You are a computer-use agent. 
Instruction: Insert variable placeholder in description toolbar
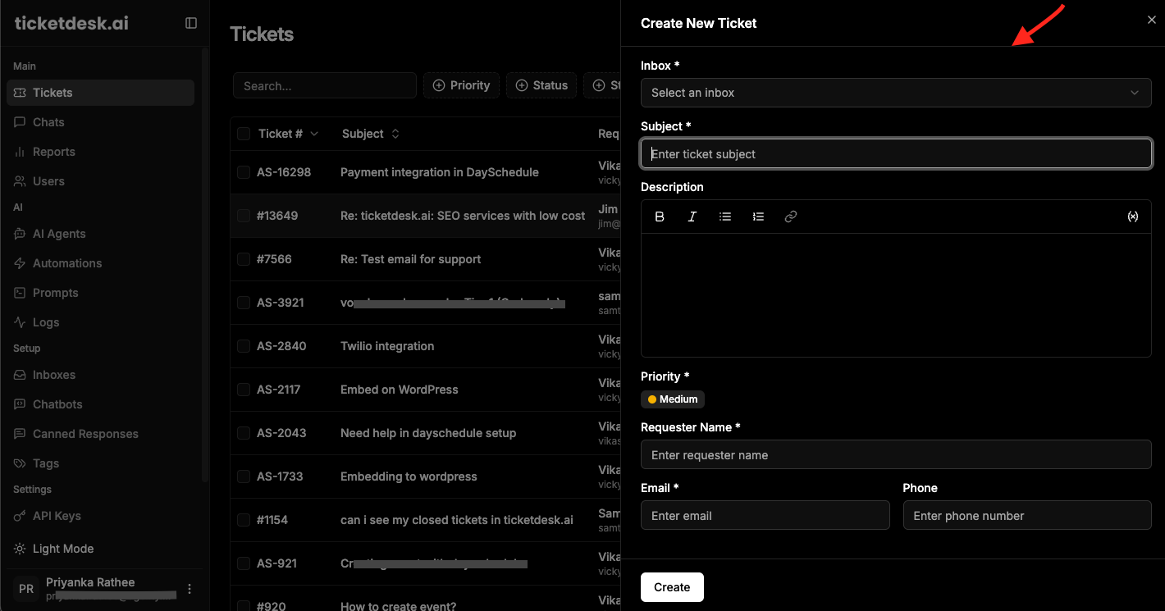[1133, 217]
